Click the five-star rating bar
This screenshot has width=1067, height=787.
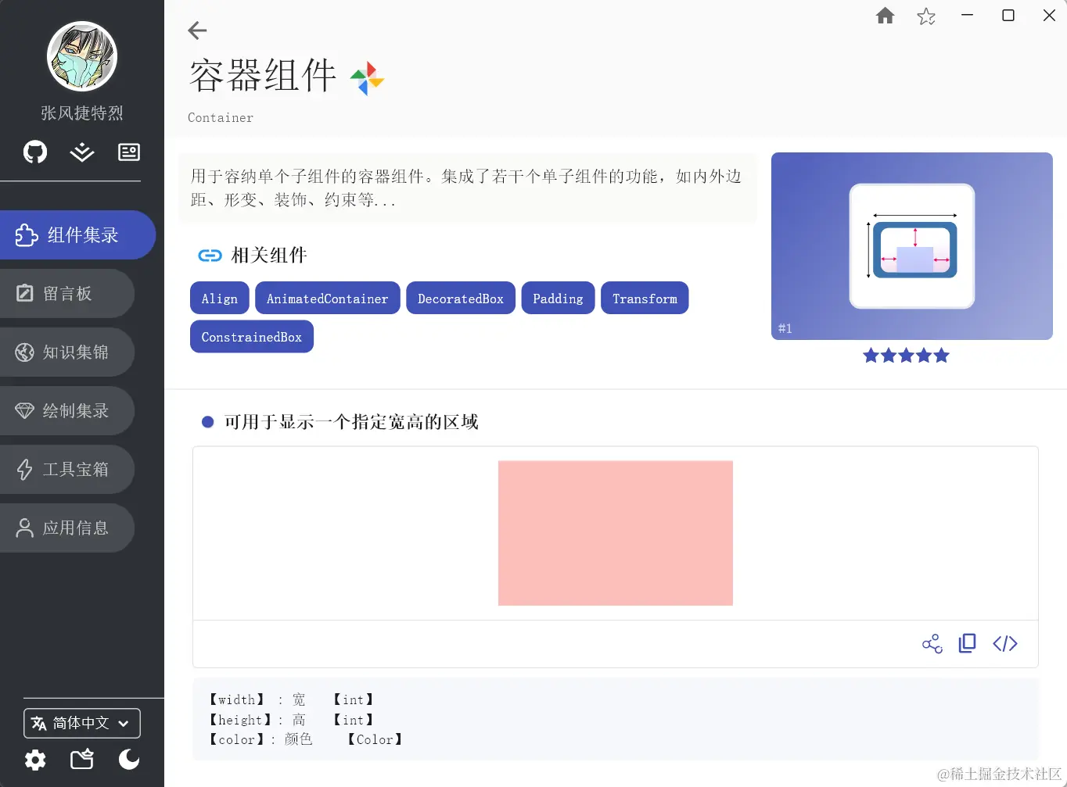[906, 356]
